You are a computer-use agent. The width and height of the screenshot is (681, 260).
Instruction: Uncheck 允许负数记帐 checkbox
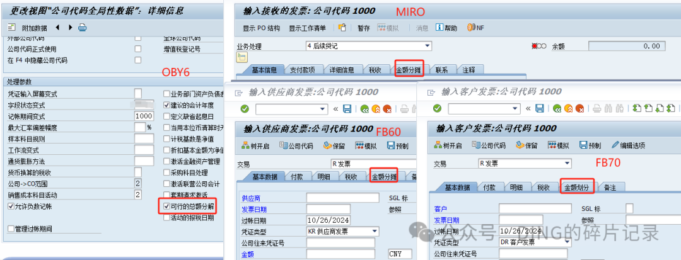point(11,206)
